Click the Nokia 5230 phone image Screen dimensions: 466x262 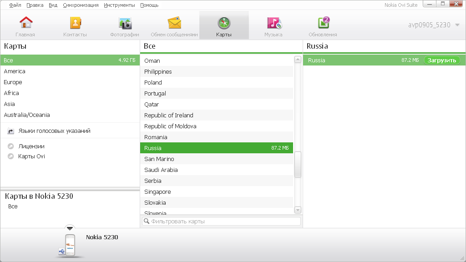coord(70,245)
